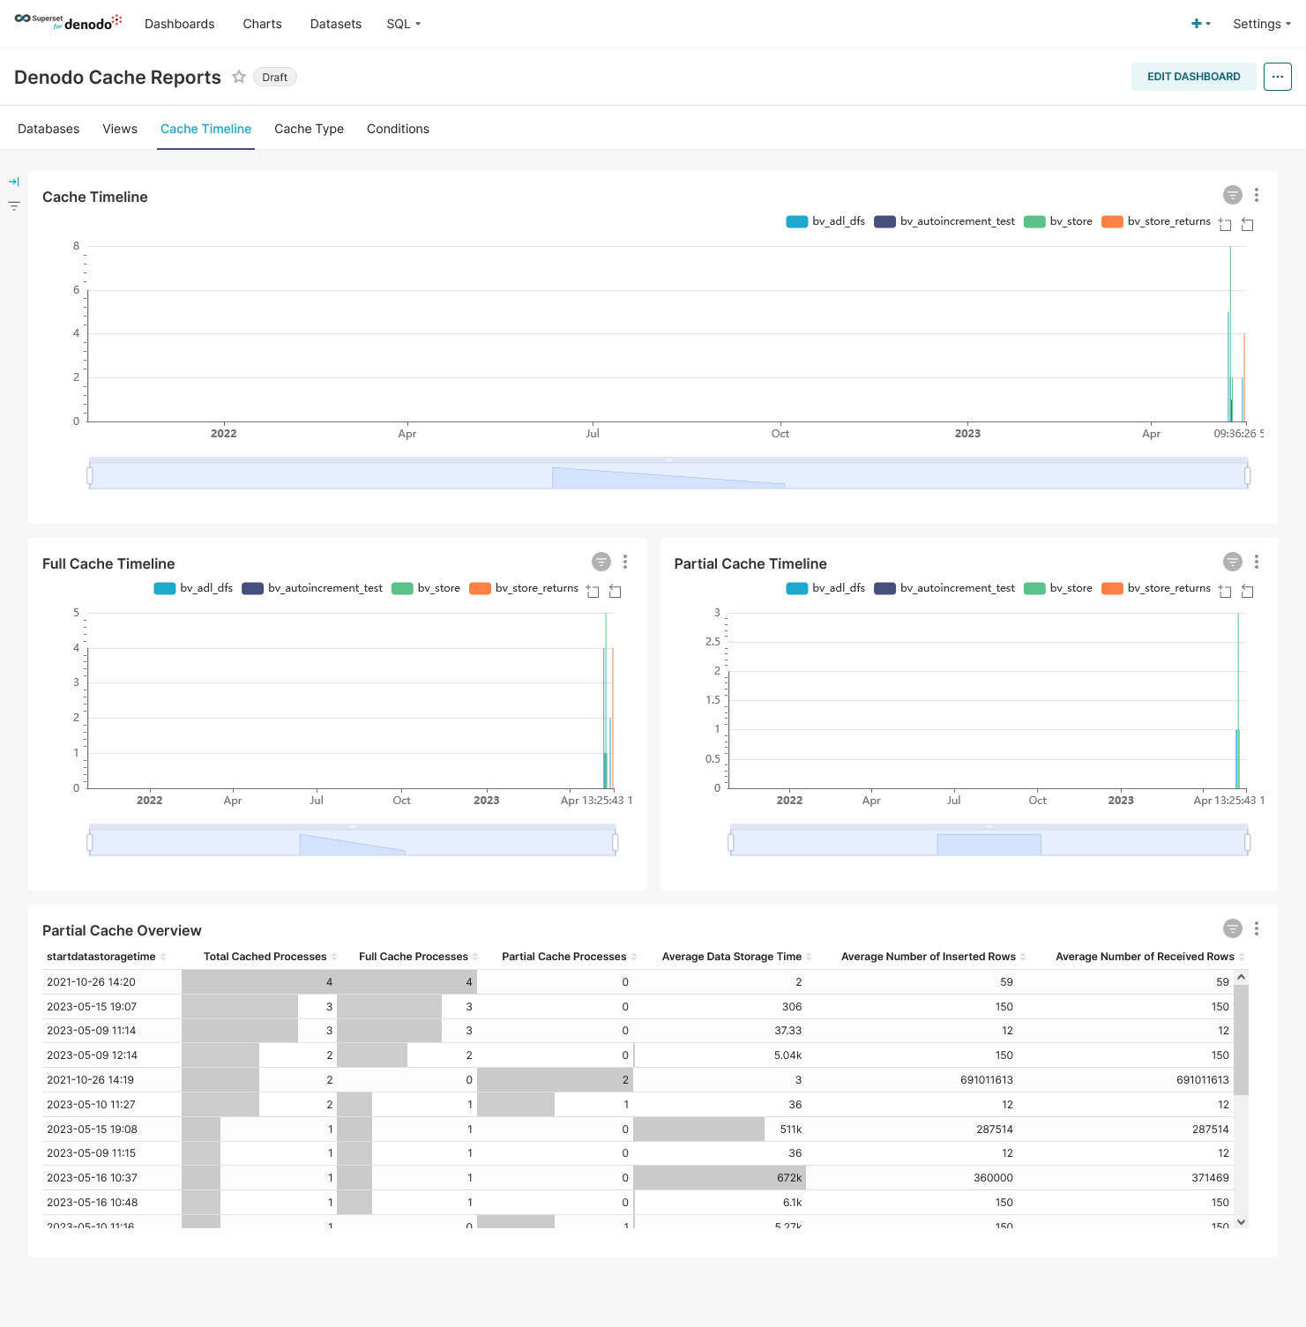Switch to the Conditions tab
Image resolution: width=1306 pixels, height=1327 pixels.
(x=398, y=129)
